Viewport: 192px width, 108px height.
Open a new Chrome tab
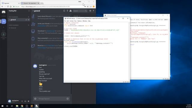point(42,3)
